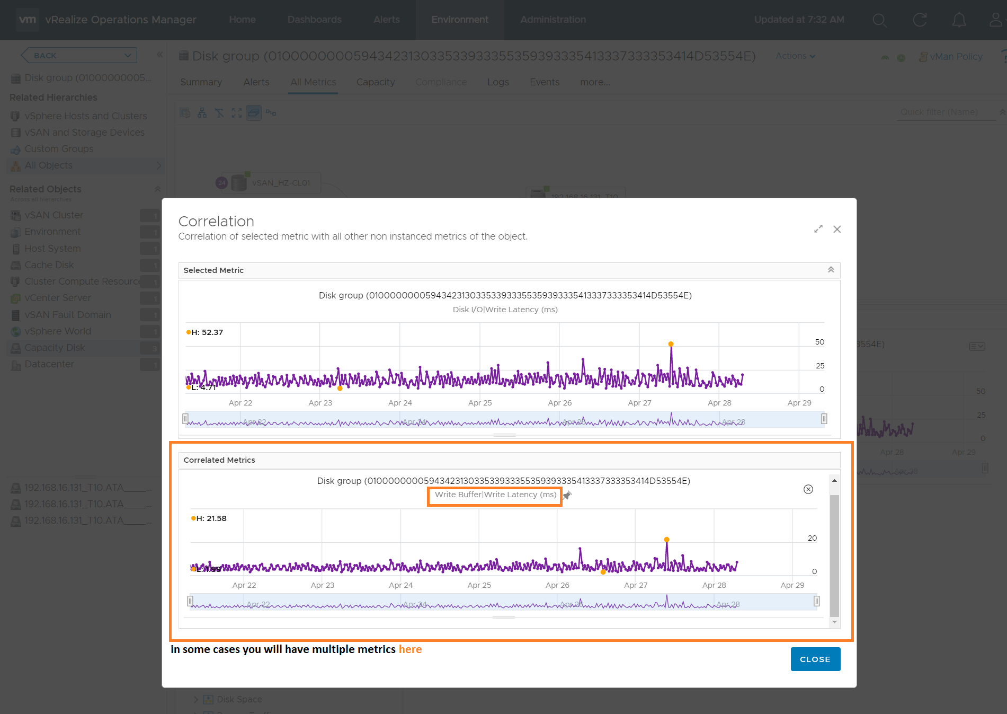Open the notifications bell
The height and width of the screenshot is (714, 1007).
(959, 20)
